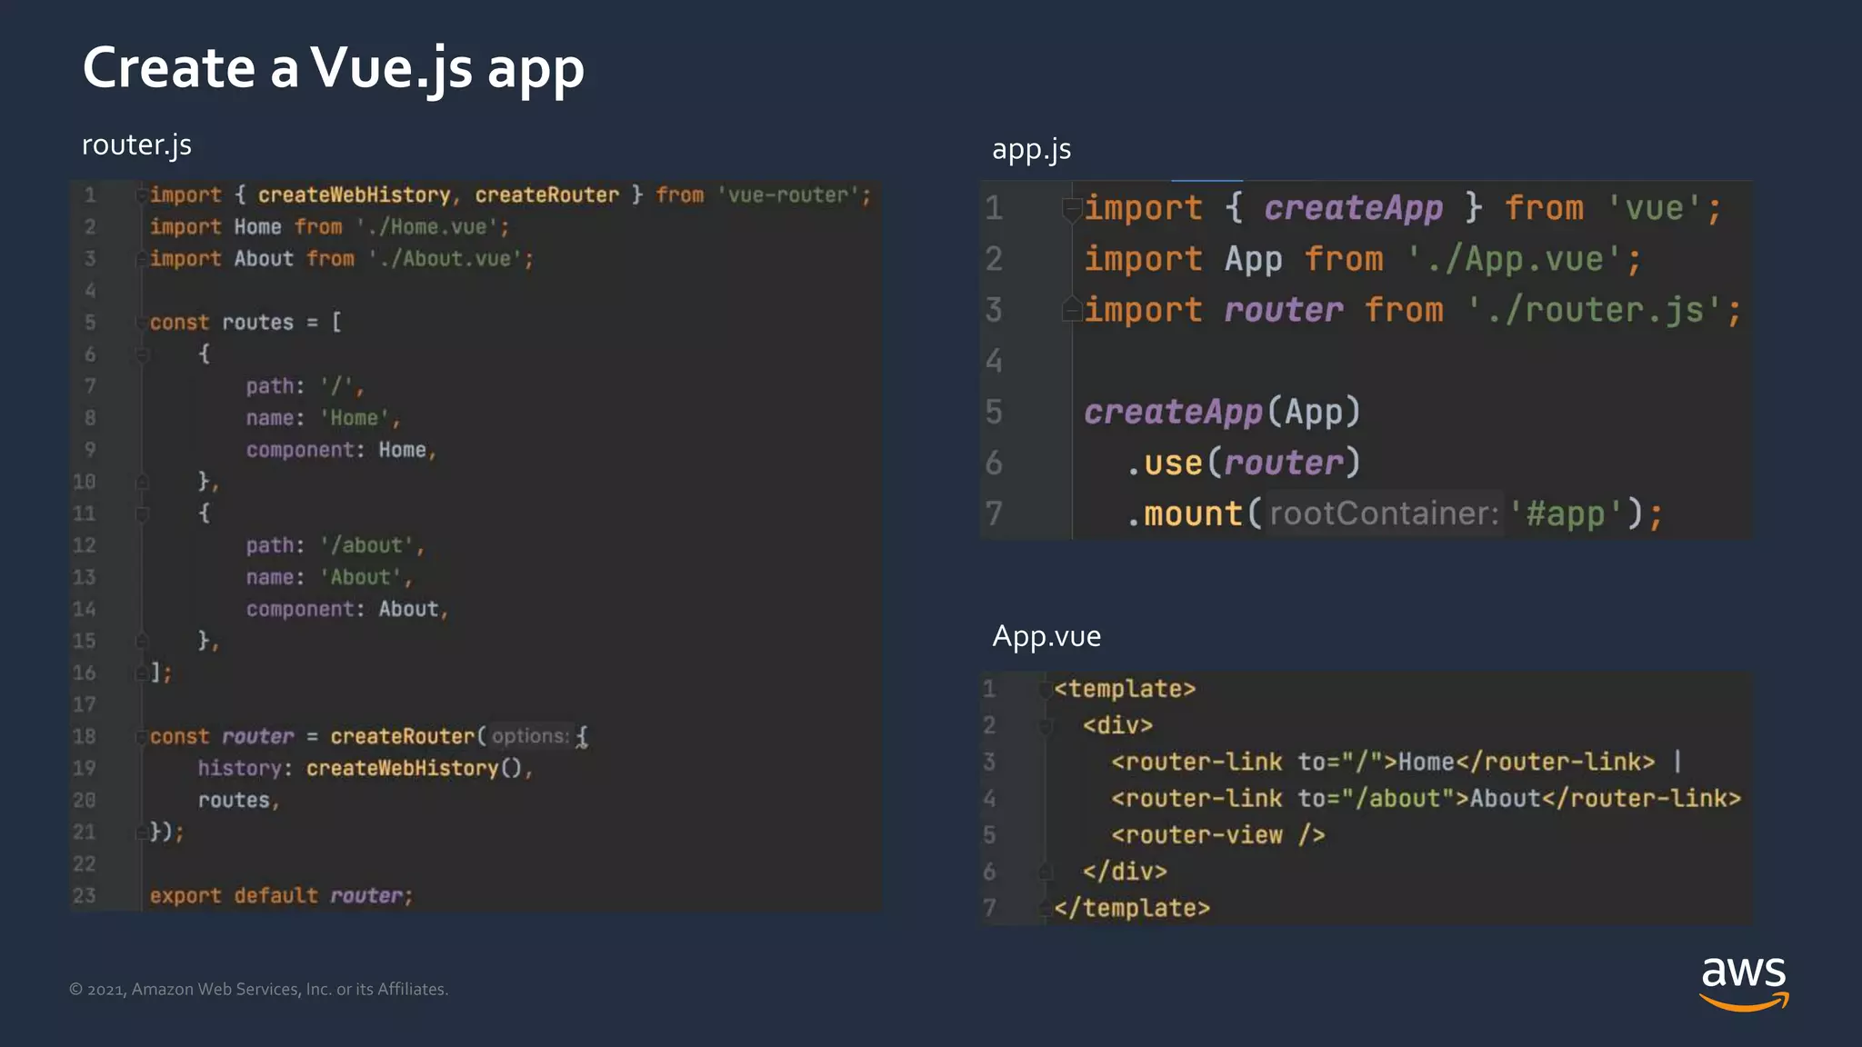Click 'createApp(App)' call in app.js

pyautogui.click(x=1222, y=413)
